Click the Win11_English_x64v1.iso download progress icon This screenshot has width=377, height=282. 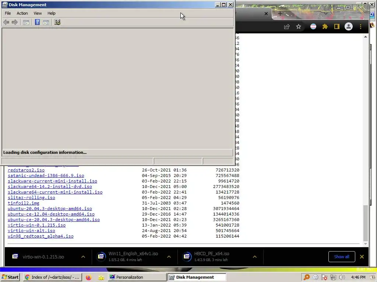[x=101, y=257]
